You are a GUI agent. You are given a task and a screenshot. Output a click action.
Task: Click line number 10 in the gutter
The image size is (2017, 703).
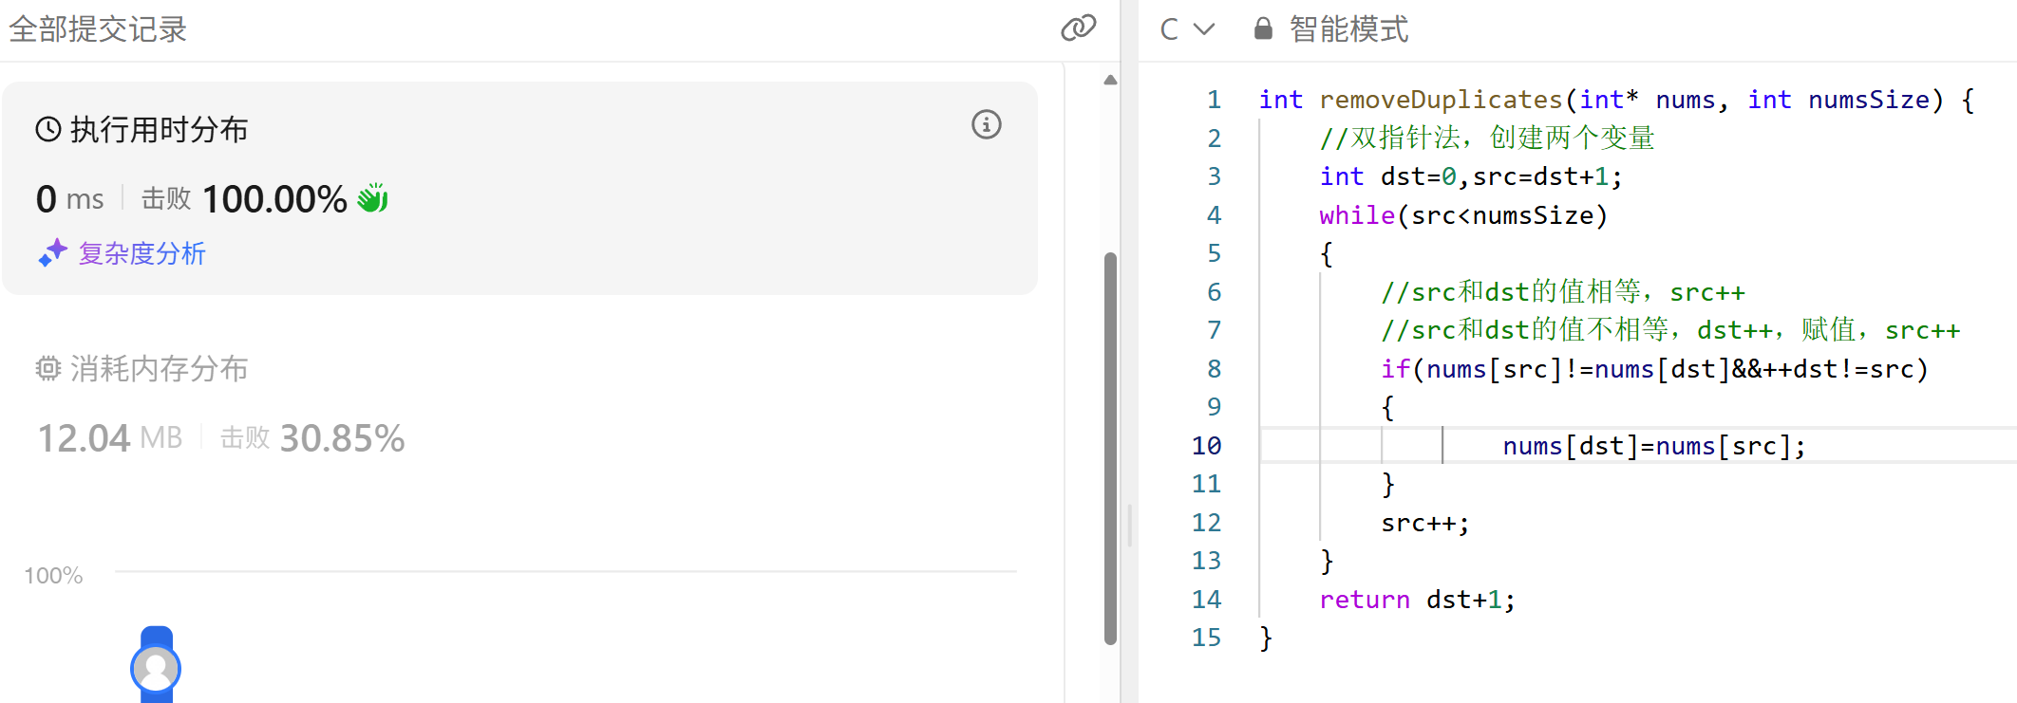pyautogui.click(x=1206, y=446)
